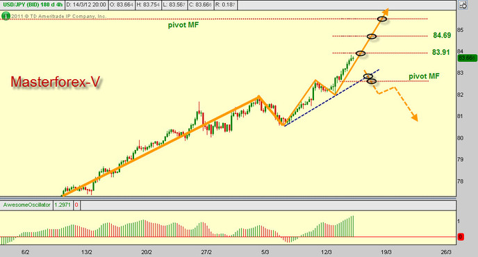Click the TD Ameritrade IP Company copyright text
Screen dimensions: 478x257
click(x=59, y=16)
